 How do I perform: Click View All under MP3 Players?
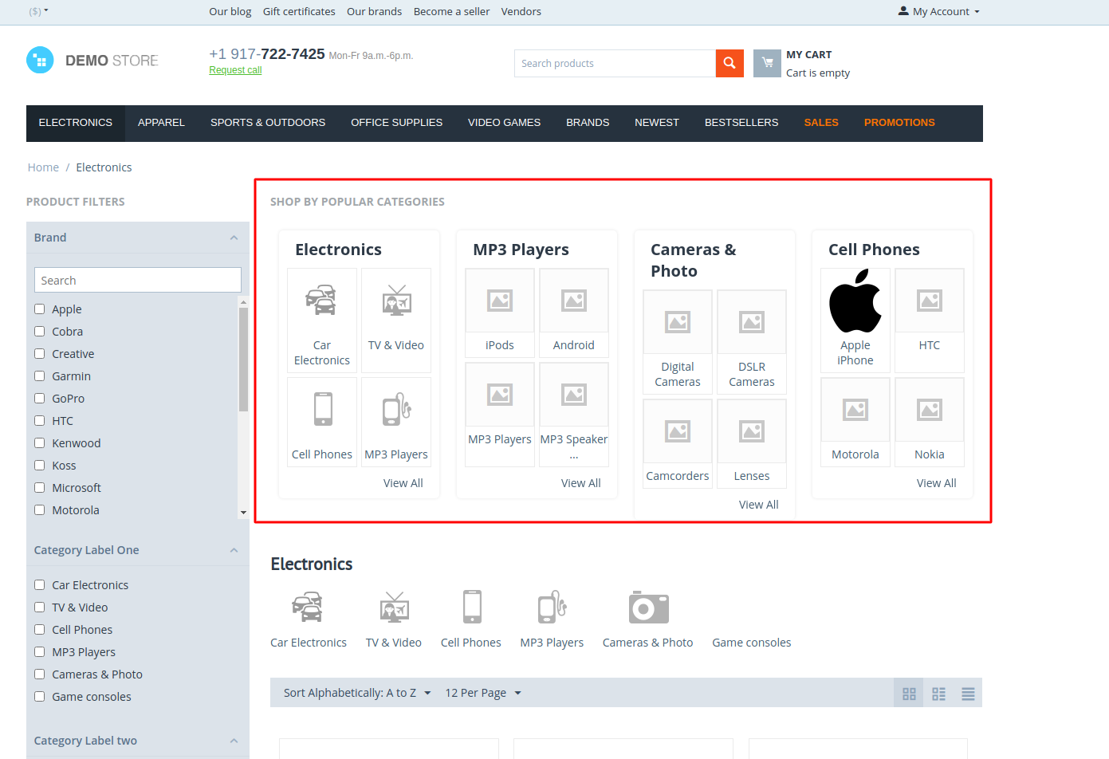point(580,483)
